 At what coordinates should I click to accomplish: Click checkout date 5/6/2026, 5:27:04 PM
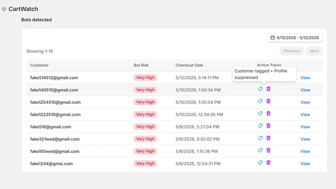[x=197, y=127]
